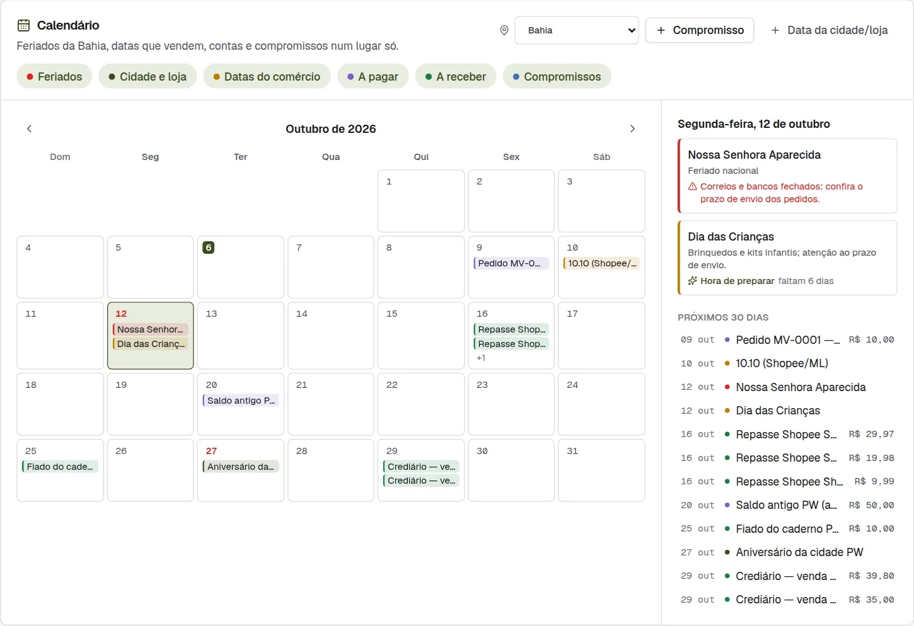914x626 pixels.
Task: Open Aniversário da... event on day 27
Action: point(240,467)
